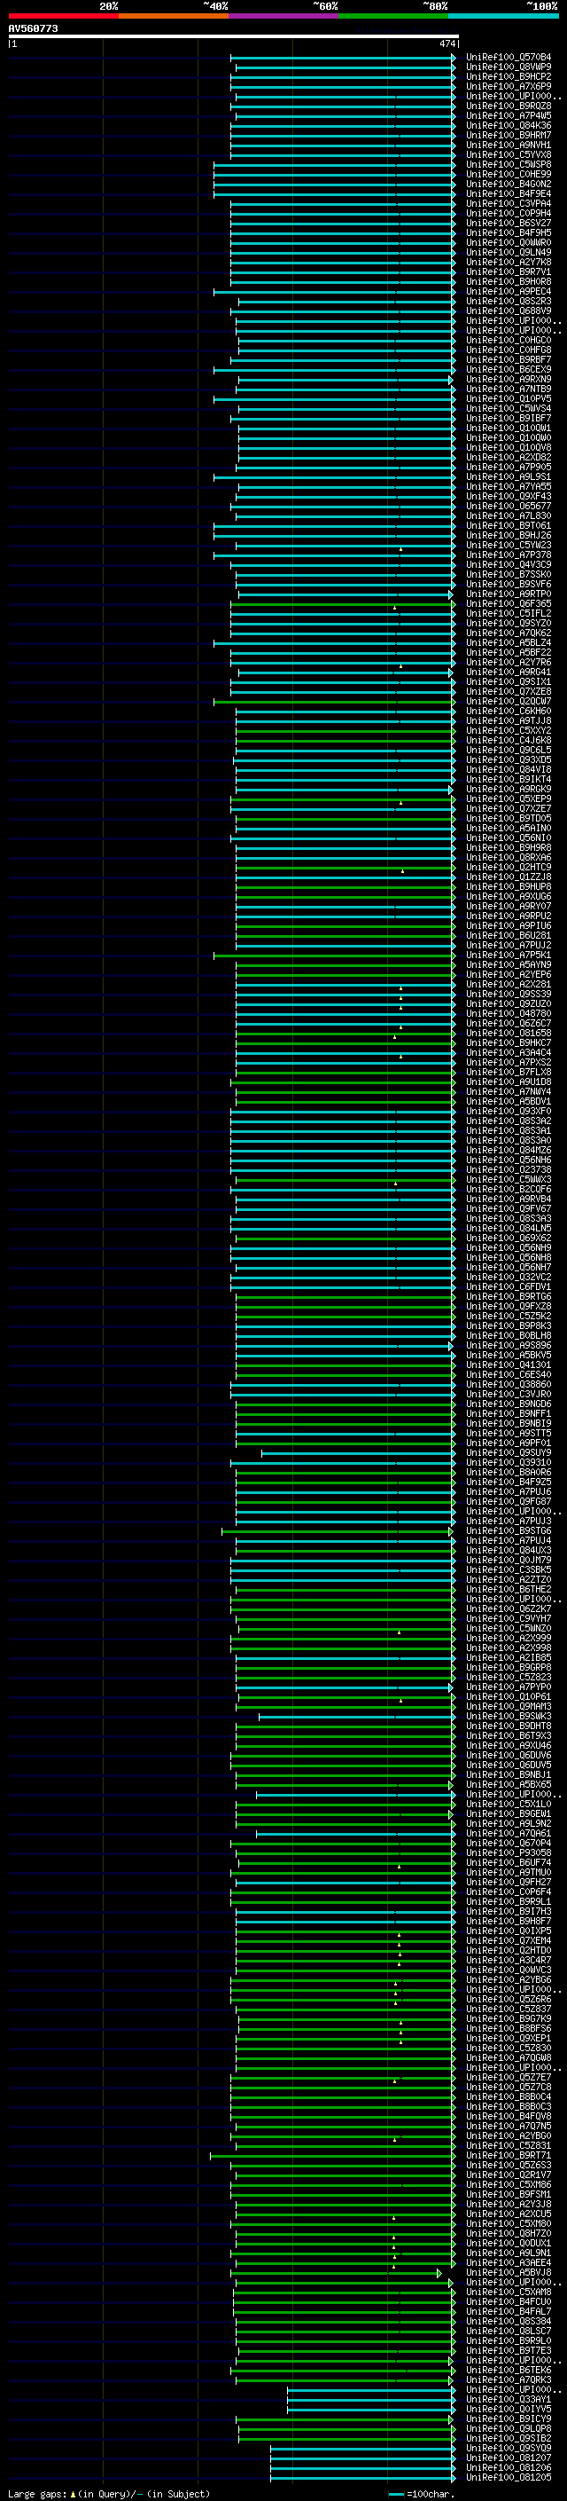The width and height of the screenshot is (567, 2501).
Task: Select the UniRef100_B9HKC7 label
Action: tap(508, 1042)
